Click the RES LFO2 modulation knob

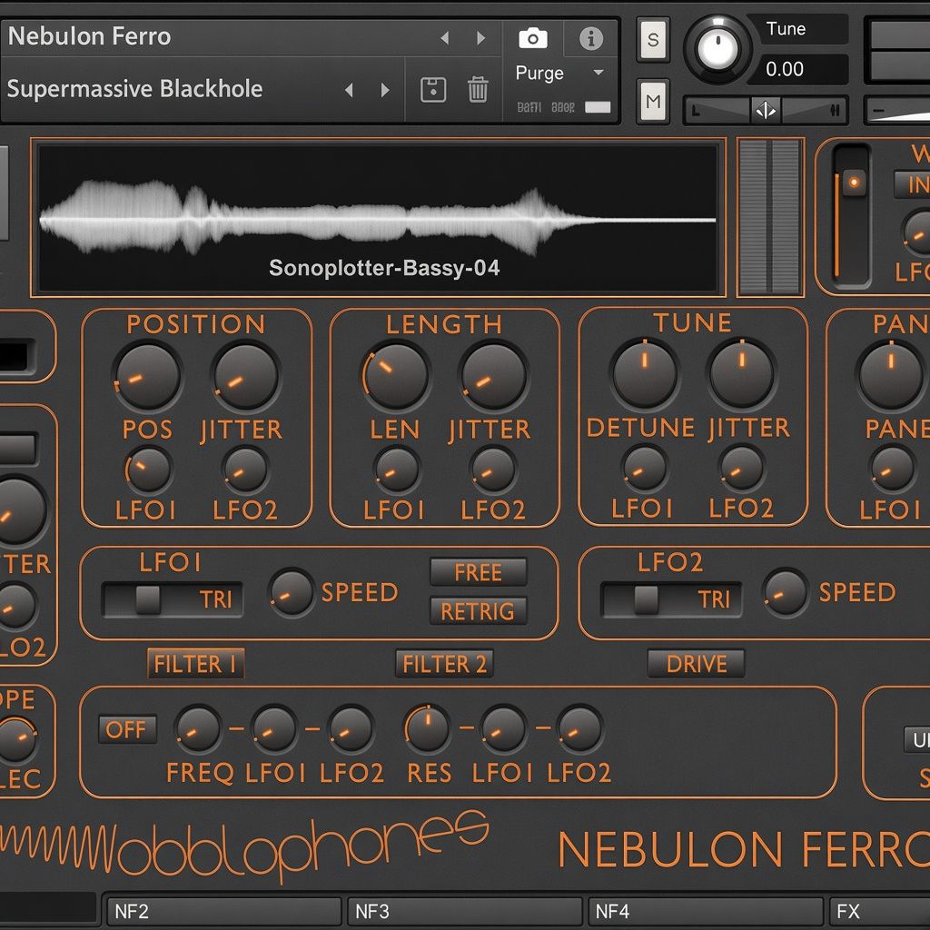pyautogui.click(x=580, y=728)
